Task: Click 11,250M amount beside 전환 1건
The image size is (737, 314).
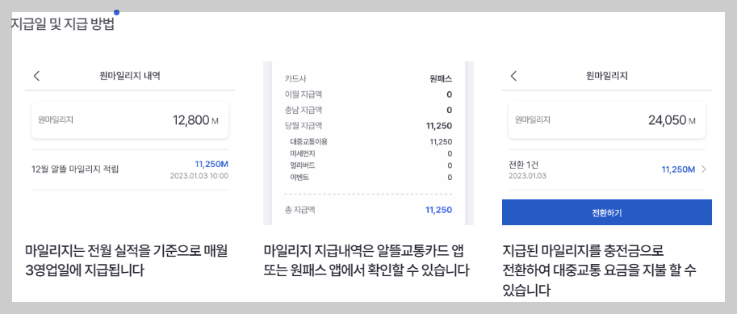Action: coord(678,170)
